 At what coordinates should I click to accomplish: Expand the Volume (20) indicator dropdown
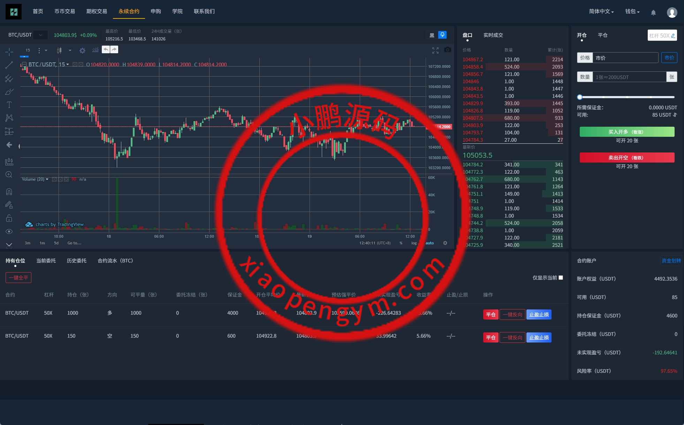click(x=47, y=179)
